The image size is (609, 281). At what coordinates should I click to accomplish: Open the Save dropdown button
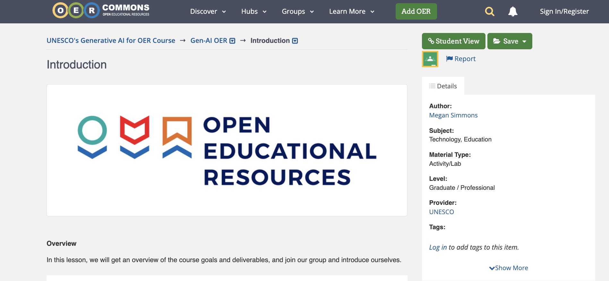point(510,41)
